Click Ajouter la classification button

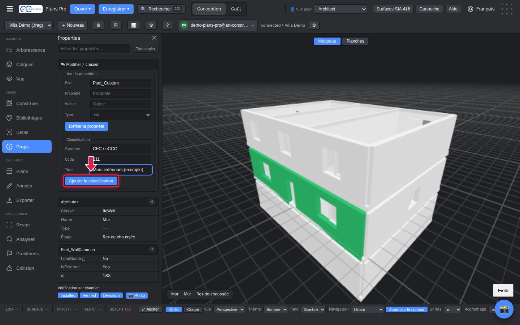tap(91, 181)
